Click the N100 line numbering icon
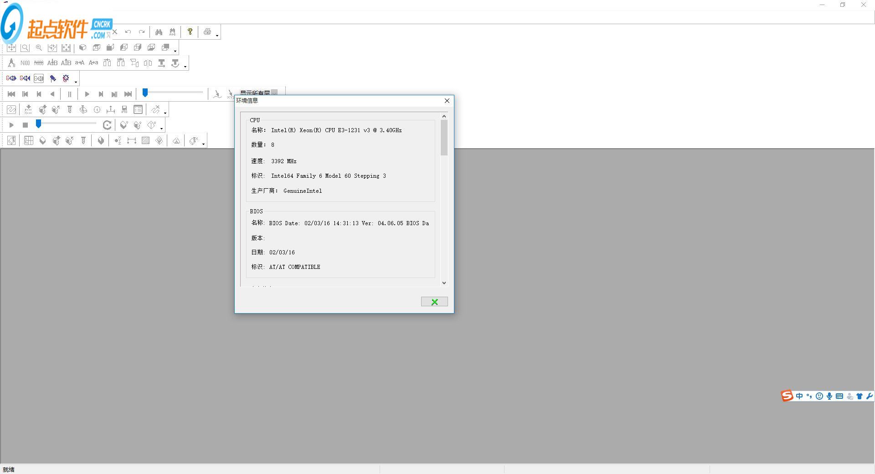Viewport: 875px width, 474px height. tap(25, 63)
